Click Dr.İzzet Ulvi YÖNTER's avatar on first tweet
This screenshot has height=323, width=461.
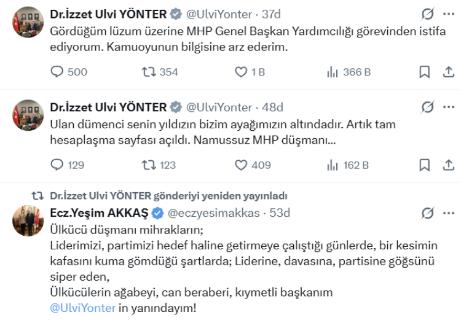(28, 22)
